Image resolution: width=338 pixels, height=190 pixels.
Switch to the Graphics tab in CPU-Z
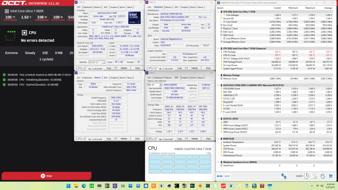114,7
